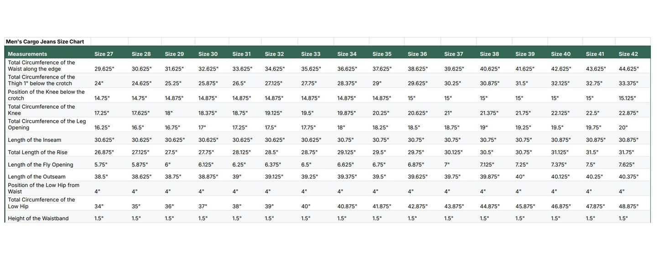
Task: Click the 'Men's Cargo Jeans Size Chart' title cell
Action: [45, 41]
